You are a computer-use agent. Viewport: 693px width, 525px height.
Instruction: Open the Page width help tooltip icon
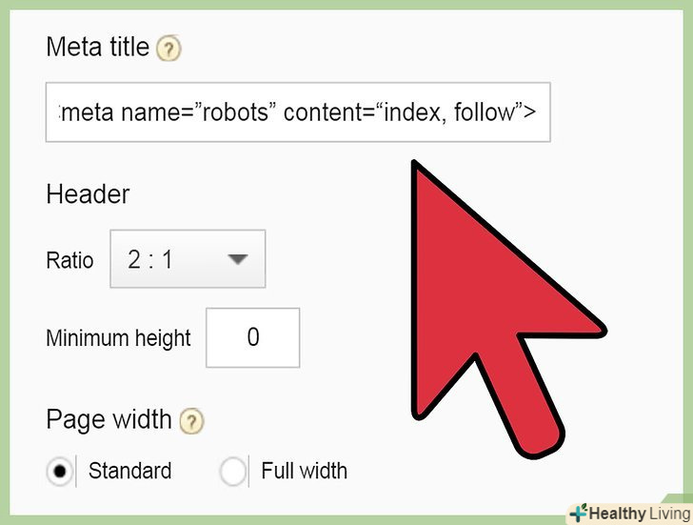pyautogui.click(x=191, y=420)
